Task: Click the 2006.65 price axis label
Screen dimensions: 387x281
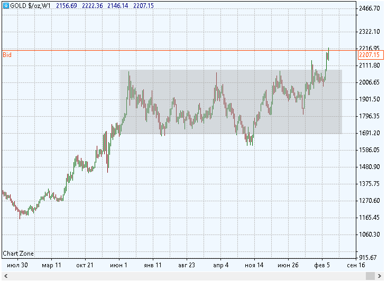Action: (369, 82)
